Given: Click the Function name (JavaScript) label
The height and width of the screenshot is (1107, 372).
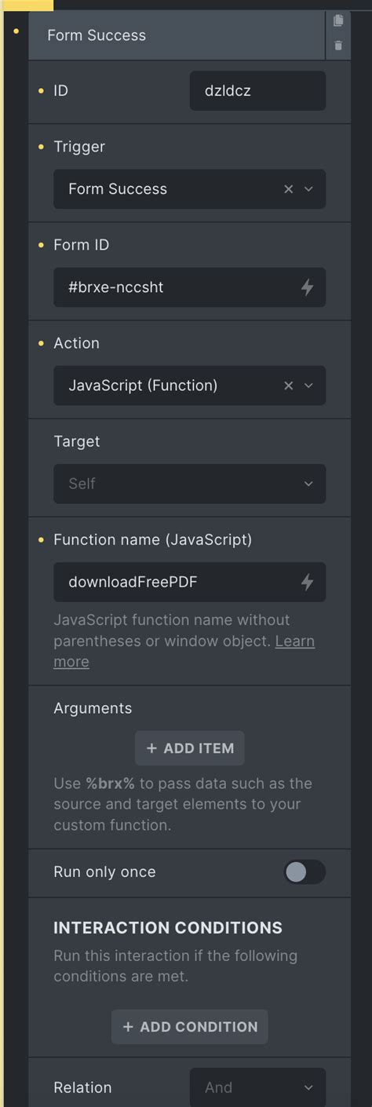Looking at the screenshot, I should click(152, 539).
